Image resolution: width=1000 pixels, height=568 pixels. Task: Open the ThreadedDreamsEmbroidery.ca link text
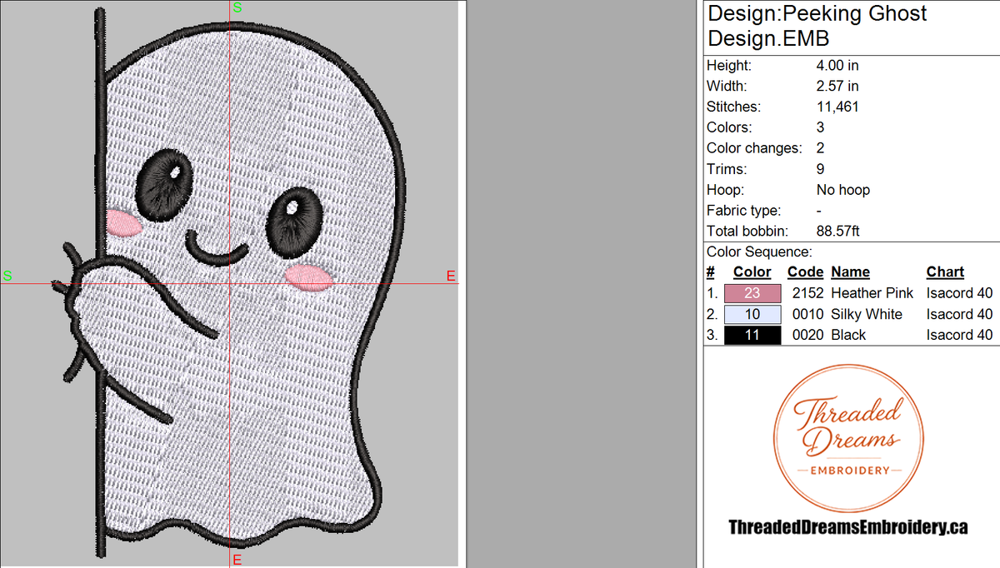(x=848, y=527)
